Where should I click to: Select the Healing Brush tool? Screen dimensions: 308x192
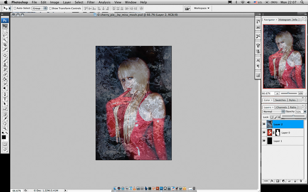click(x=5, y=56)
